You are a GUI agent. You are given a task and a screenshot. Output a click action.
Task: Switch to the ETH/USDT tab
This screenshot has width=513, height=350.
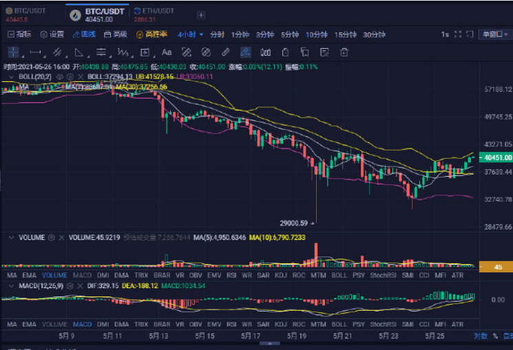154,15
